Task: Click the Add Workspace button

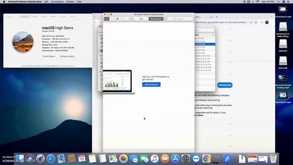Action: pos(151,84)
